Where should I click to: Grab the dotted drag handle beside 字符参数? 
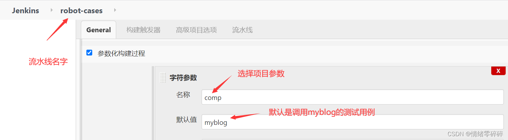pyautogui.click(x=163, y=77)
